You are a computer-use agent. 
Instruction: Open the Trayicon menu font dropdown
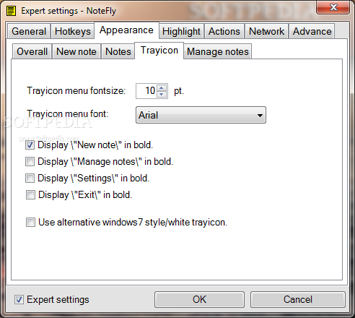point(201,115)
